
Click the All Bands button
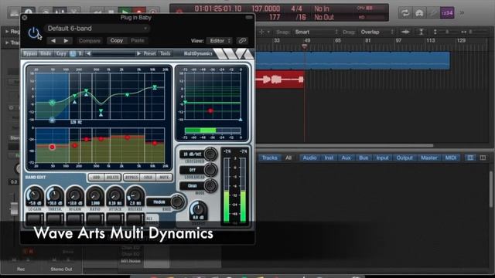coord(152,220)
